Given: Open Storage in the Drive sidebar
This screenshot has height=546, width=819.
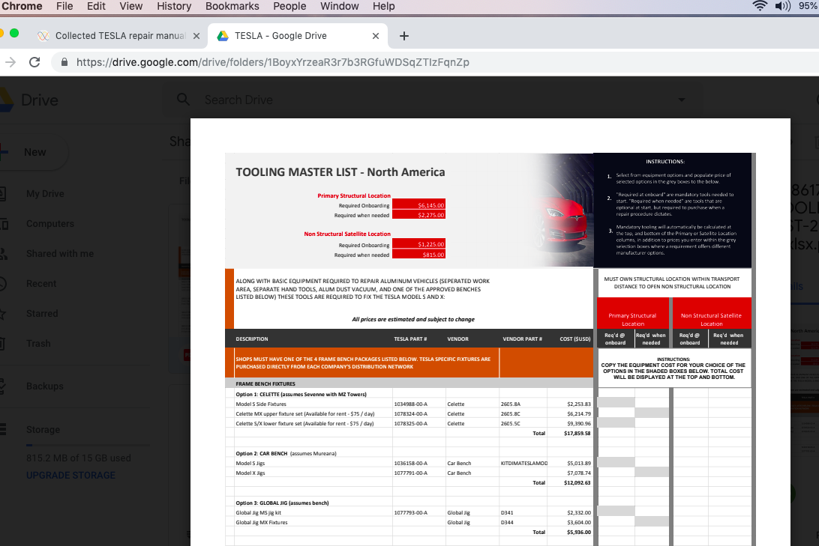Looking at the screenshot, I should [x=43, y=430].
